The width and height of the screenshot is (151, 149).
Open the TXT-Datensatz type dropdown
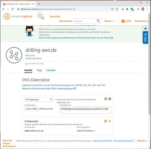click(39, 100)
